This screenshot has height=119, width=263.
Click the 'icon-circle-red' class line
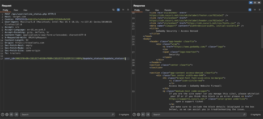point(187,81)
